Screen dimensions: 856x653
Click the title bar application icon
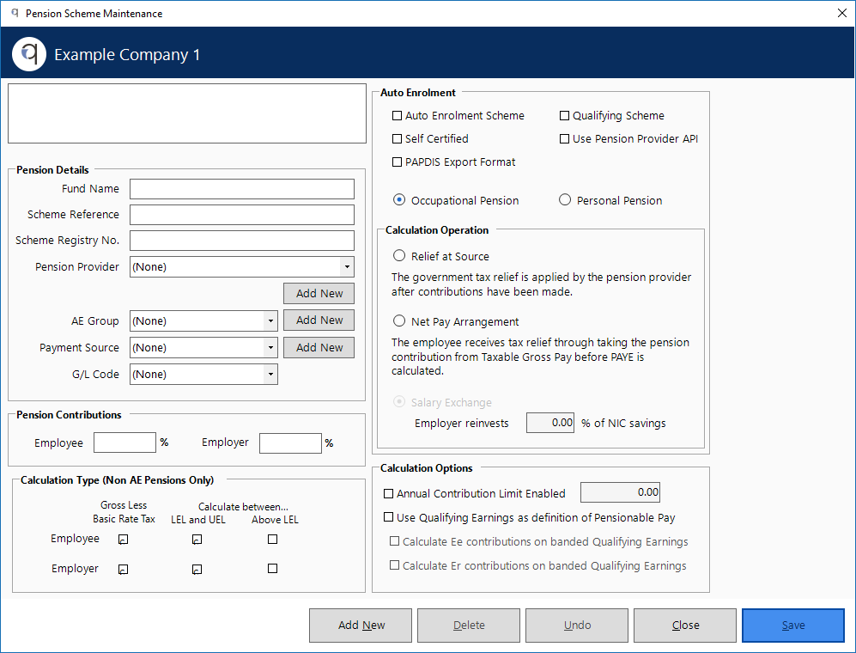tap(15, 13)
